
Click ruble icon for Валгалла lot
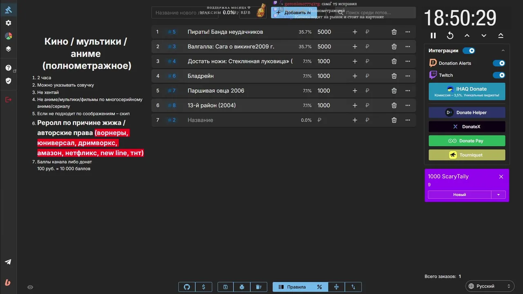pos(367,47)
